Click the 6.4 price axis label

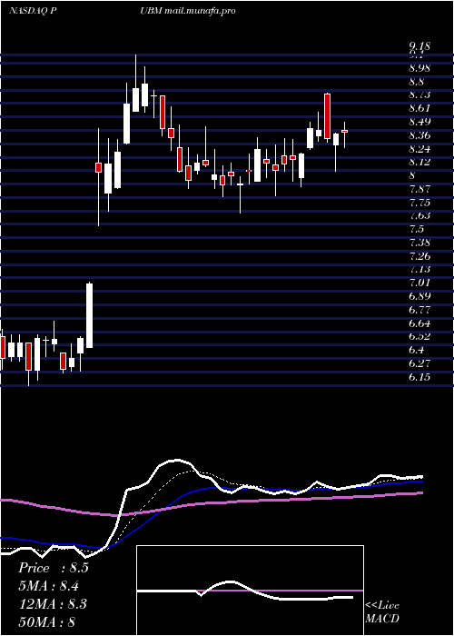[x=416, y=350]
